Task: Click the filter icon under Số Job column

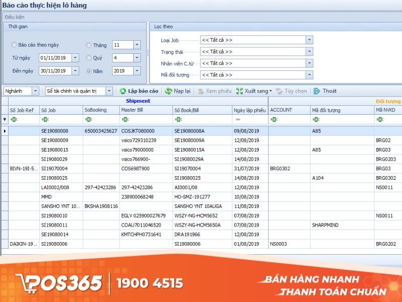Action: 46,120
